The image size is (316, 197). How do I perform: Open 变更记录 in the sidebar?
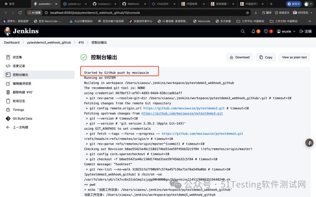point(39,66)
